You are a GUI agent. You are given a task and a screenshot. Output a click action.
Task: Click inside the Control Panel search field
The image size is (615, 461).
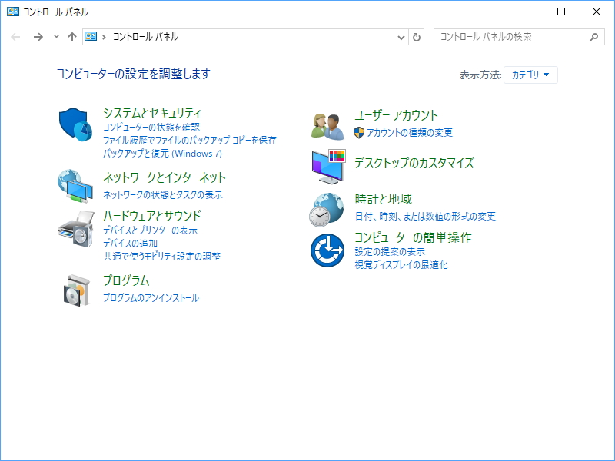(x=500, y=36)
